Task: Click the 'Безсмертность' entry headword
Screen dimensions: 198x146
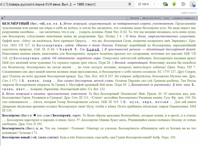Action: pyautogui.click(x=16, y=128)
